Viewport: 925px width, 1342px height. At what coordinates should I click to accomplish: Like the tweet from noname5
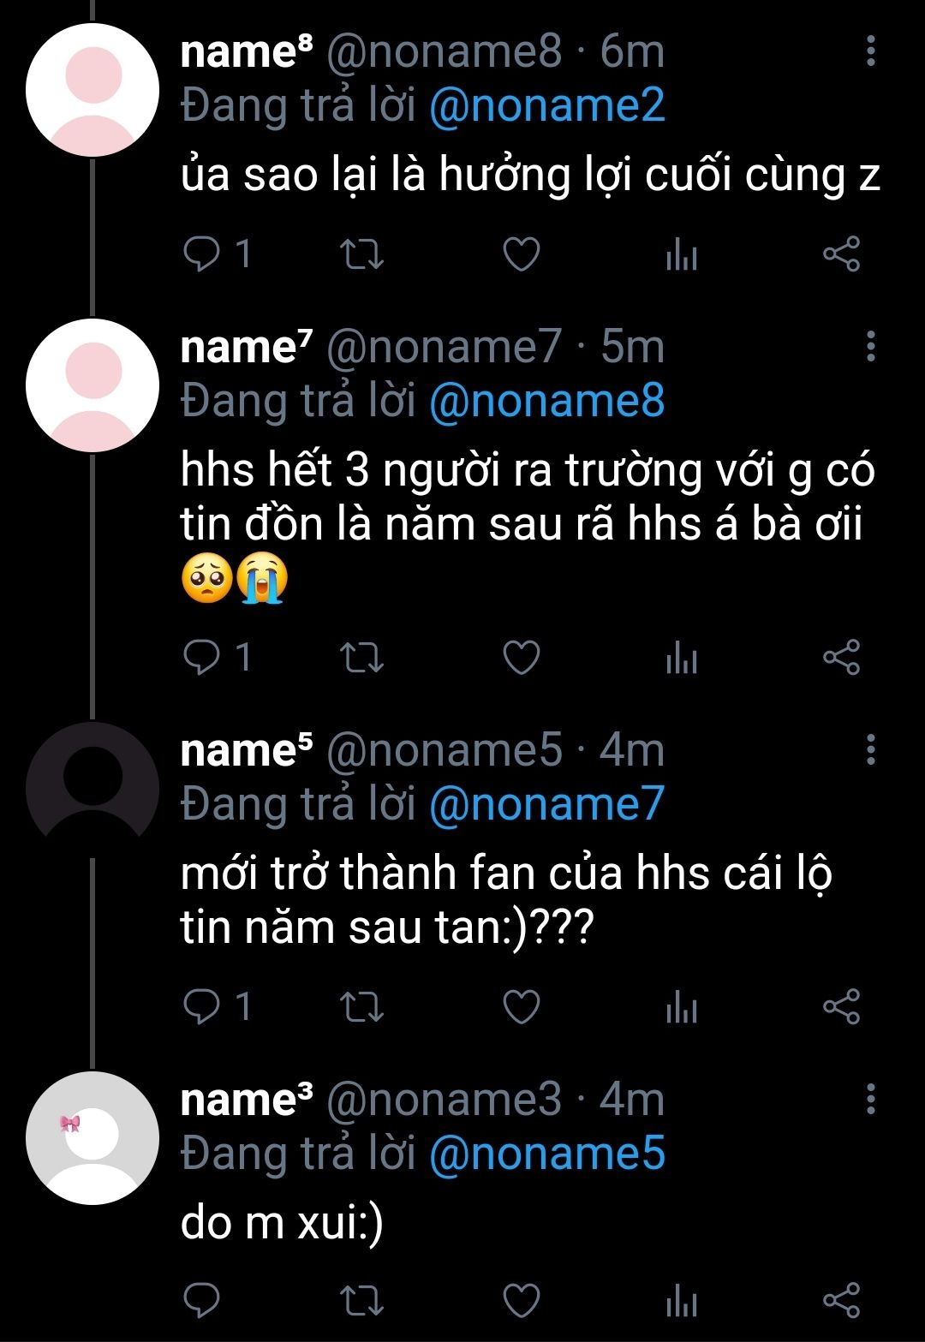(521, 1007)
